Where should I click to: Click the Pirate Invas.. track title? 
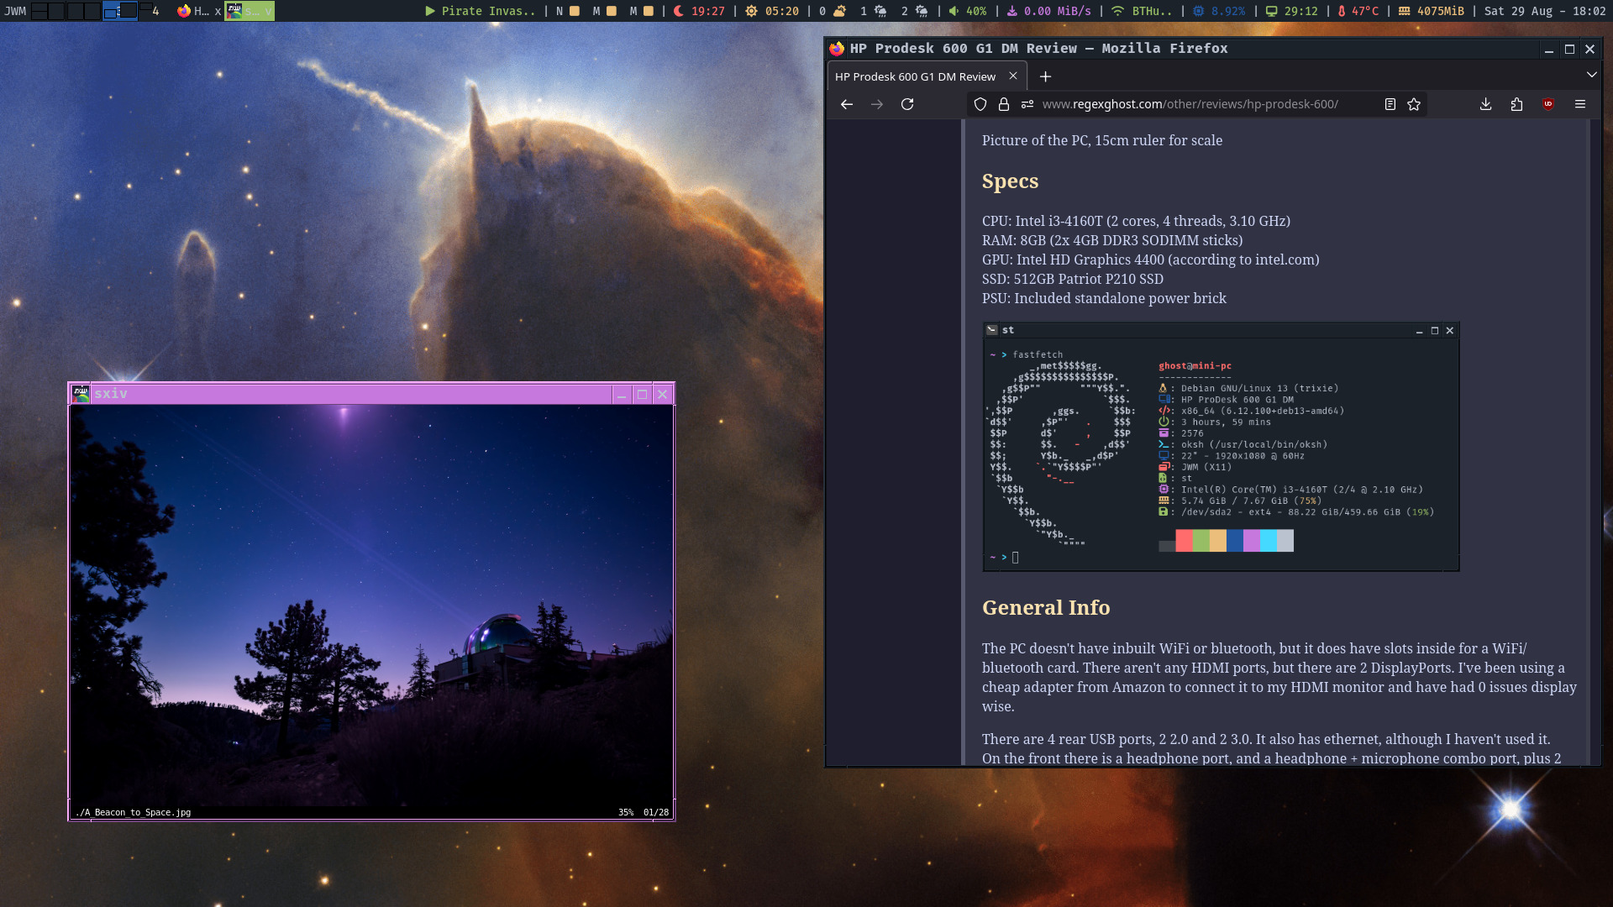[488, 11]
